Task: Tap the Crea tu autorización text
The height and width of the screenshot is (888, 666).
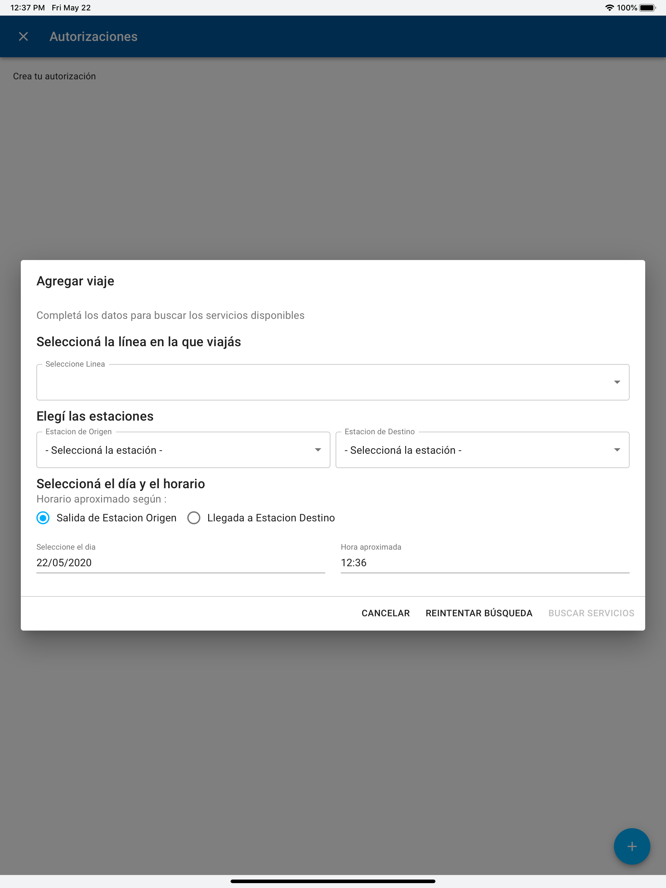Action: [55, 76]
